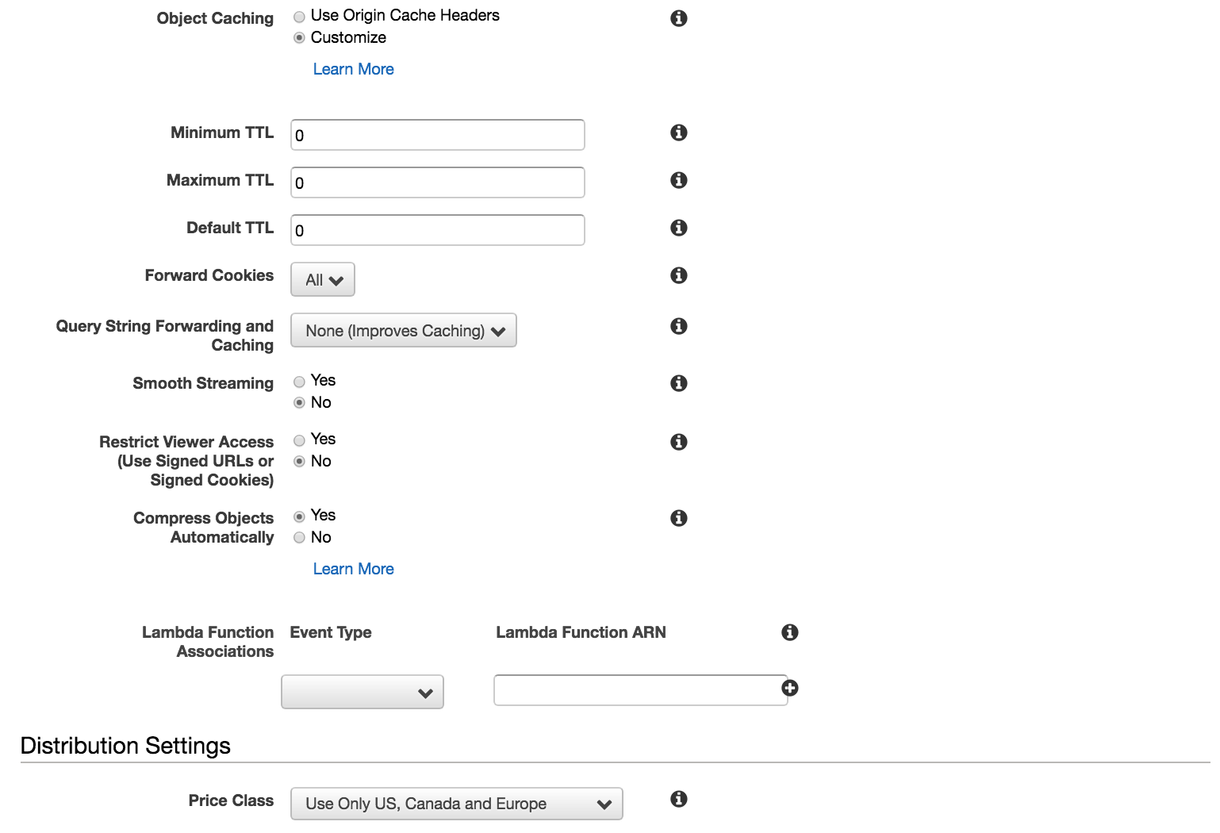Open the Price Class dropdown
The width and height of the screenshot is (1220, 833).
456,804
